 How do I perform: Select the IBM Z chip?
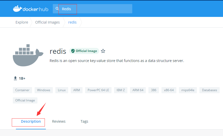click(x=121, y=90)
